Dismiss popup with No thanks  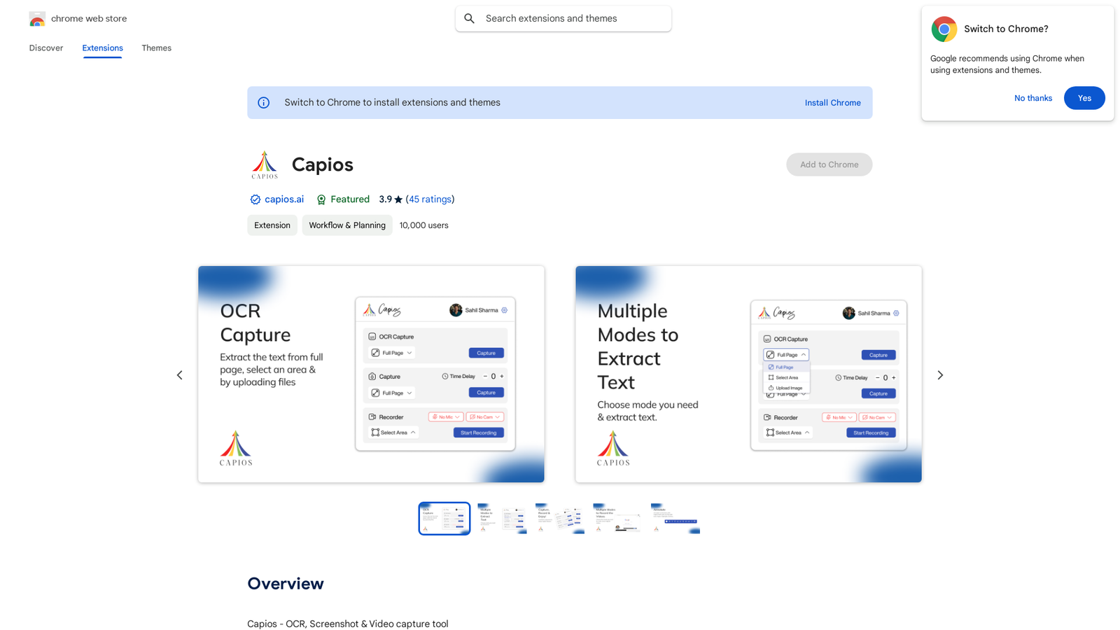pyautogui.click(x=1032, y=98)
